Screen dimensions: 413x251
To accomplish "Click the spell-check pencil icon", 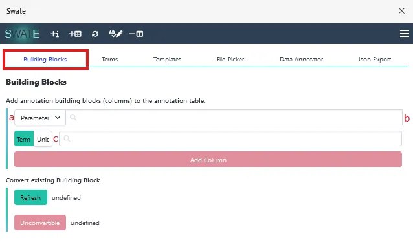I will coord(116,34).
